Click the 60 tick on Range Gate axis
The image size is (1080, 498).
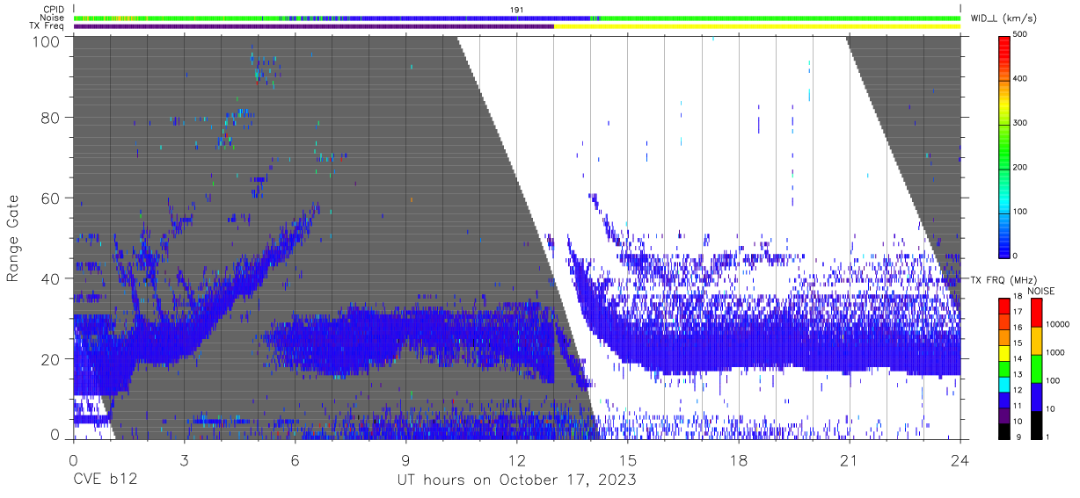tap(50, 198)
